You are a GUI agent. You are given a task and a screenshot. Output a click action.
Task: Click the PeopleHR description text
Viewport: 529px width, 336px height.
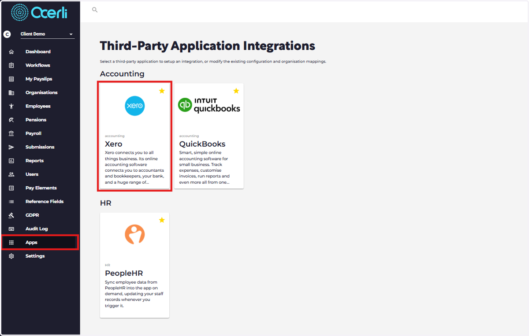point(134,294)
